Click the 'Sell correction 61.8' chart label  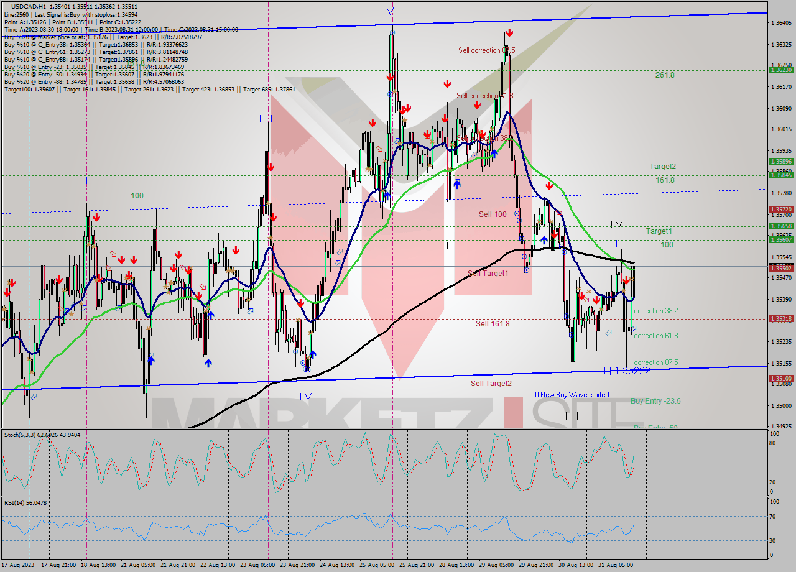tap(484, 96)
